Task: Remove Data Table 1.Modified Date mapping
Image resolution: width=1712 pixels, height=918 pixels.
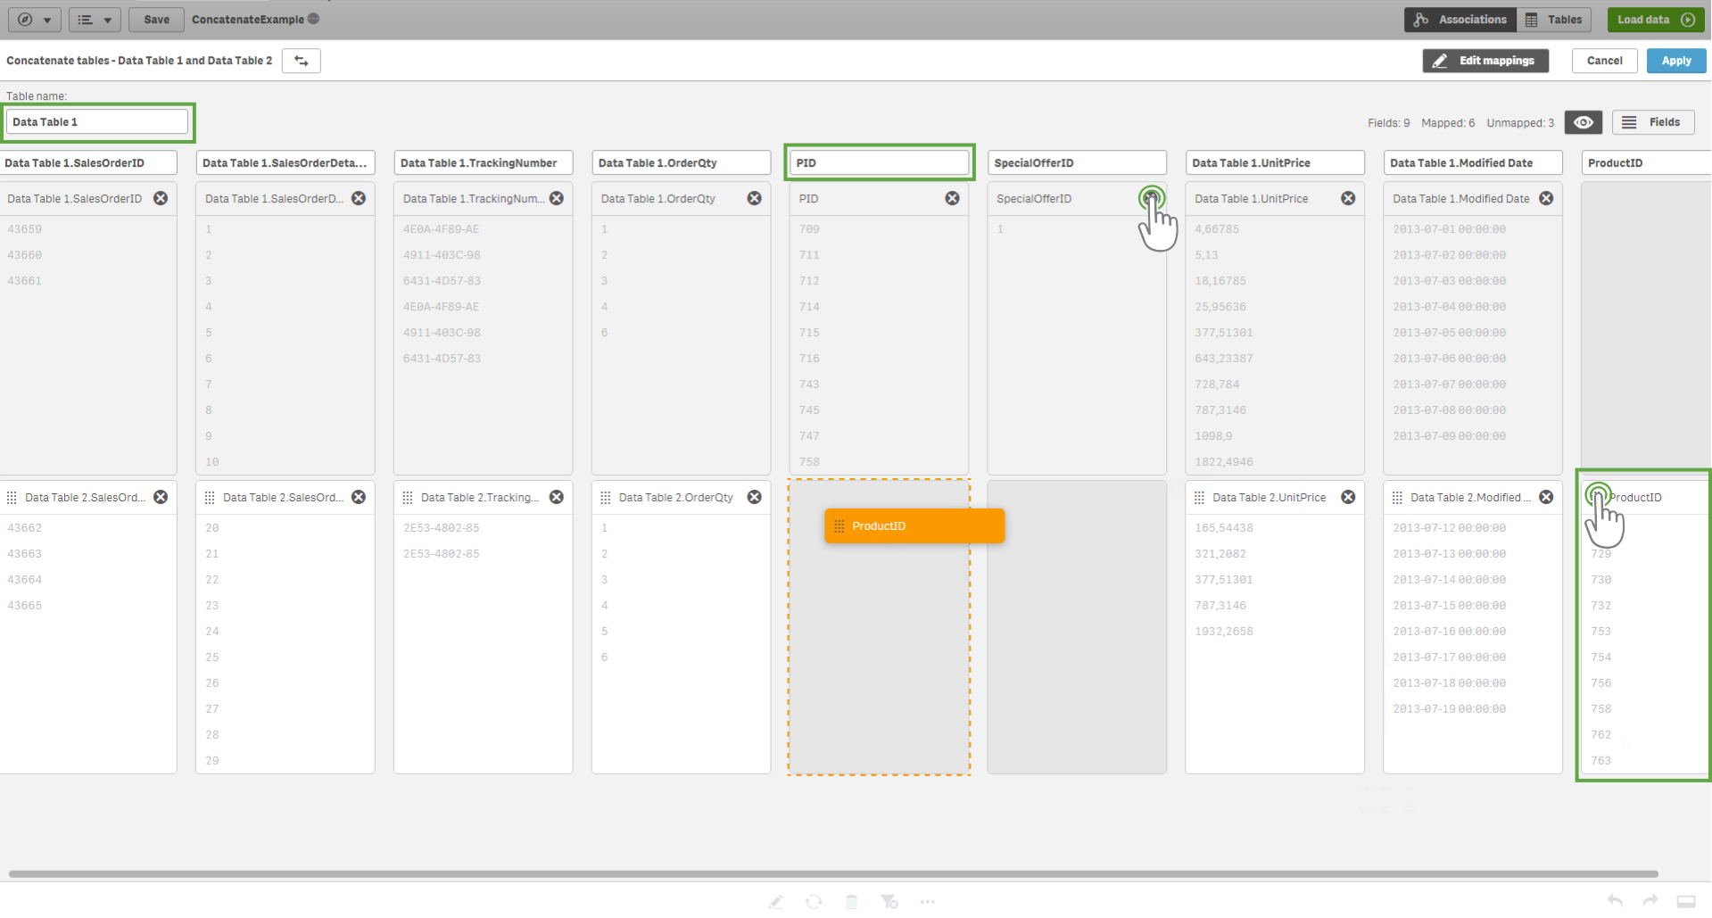Action: [1546, 198]
